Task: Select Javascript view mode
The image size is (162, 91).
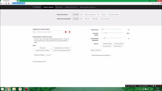Action: 104,15
